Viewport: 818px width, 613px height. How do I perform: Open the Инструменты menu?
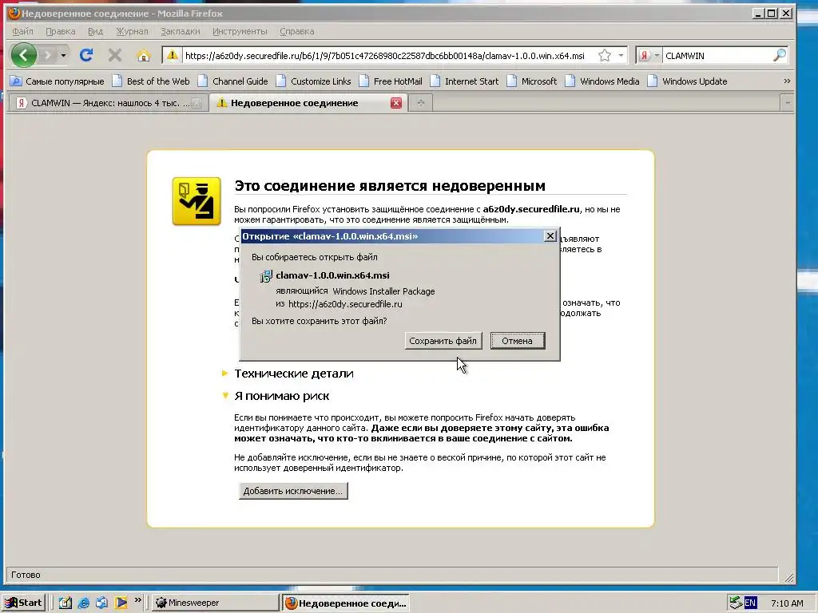(240, 31)
